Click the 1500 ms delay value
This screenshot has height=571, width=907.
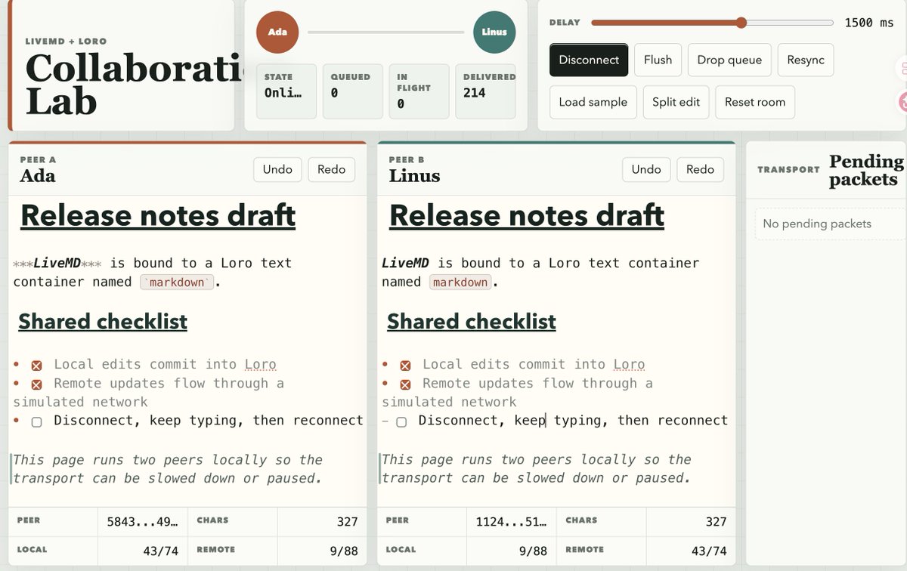click(869, 23)
